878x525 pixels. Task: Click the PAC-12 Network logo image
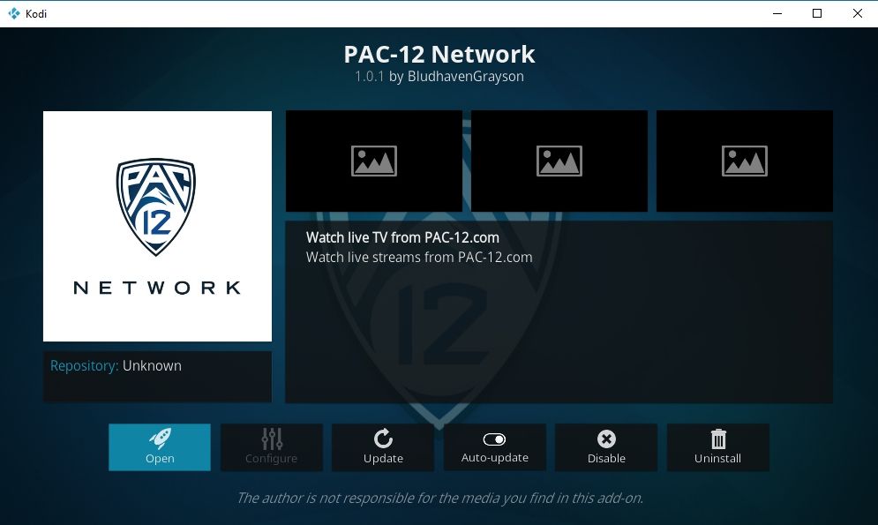(157, 226)
